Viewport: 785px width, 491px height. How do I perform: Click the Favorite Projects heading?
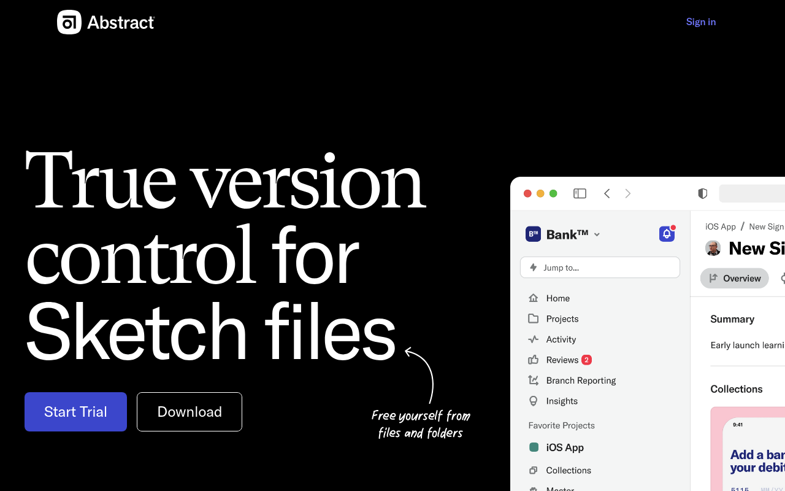pos(562,425)
